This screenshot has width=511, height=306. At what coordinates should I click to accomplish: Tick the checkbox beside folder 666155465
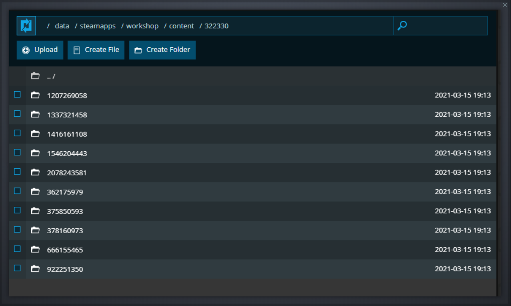17,249
